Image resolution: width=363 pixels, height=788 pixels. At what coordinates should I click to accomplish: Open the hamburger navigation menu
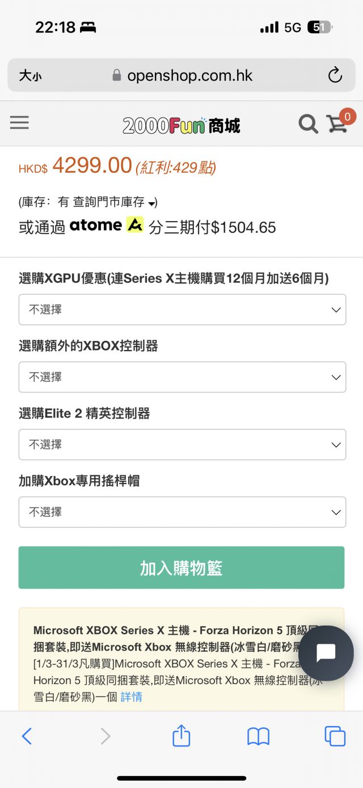tap(19, 123)
